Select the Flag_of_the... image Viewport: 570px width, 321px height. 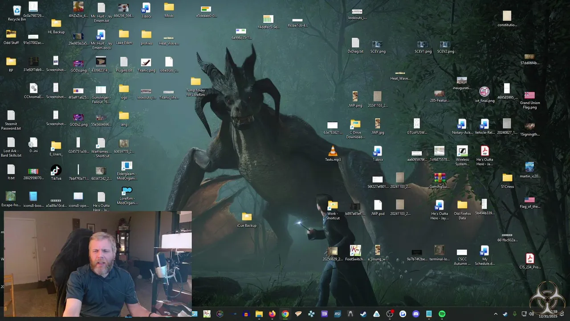530,202
